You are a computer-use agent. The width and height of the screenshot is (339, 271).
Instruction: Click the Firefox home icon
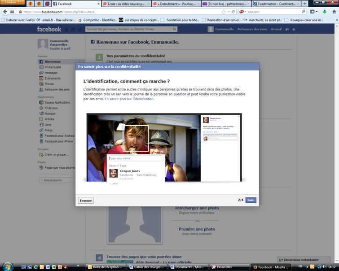pos(334,12)
